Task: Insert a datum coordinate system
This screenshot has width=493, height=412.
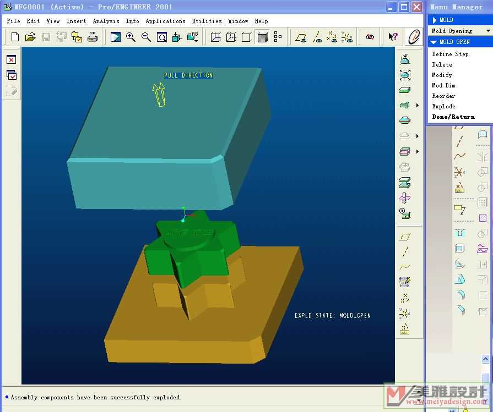Action: tap(405, 313)
